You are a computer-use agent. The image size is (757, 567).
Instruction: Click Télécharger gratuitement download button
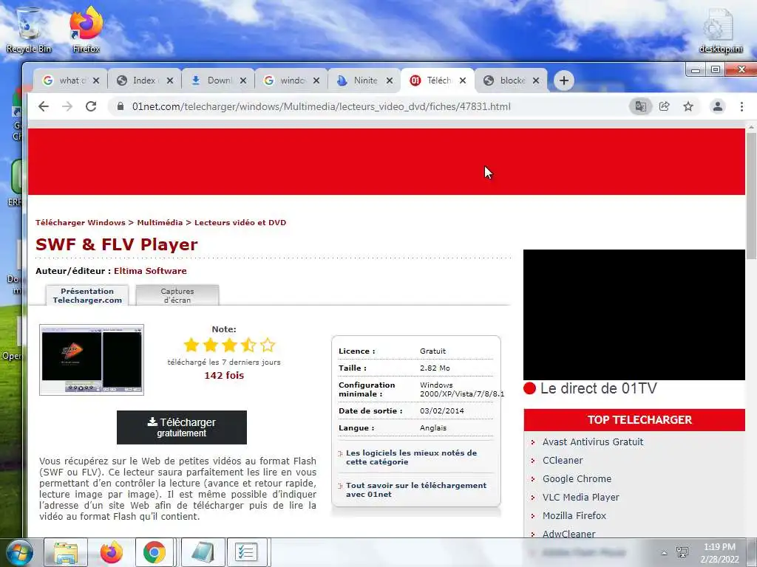(x=182, y=427)
